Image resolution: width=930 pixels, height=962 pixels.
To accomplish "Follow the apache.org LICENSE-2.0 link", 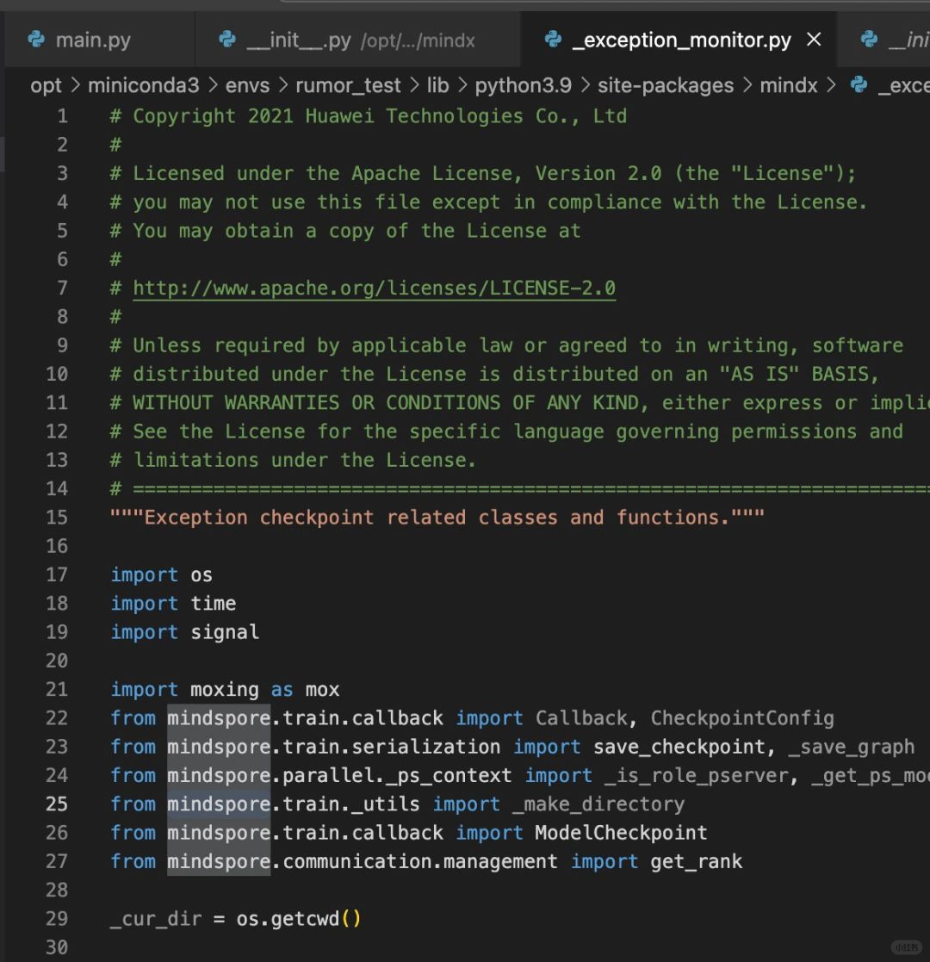I will coord(375,289).
